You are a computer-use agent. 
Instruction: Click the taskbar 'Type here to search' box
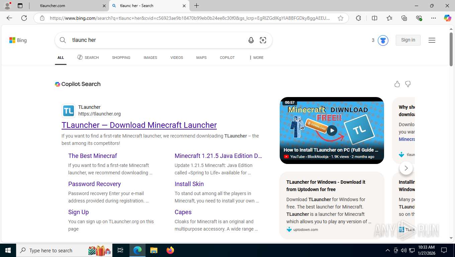[65, 250]
